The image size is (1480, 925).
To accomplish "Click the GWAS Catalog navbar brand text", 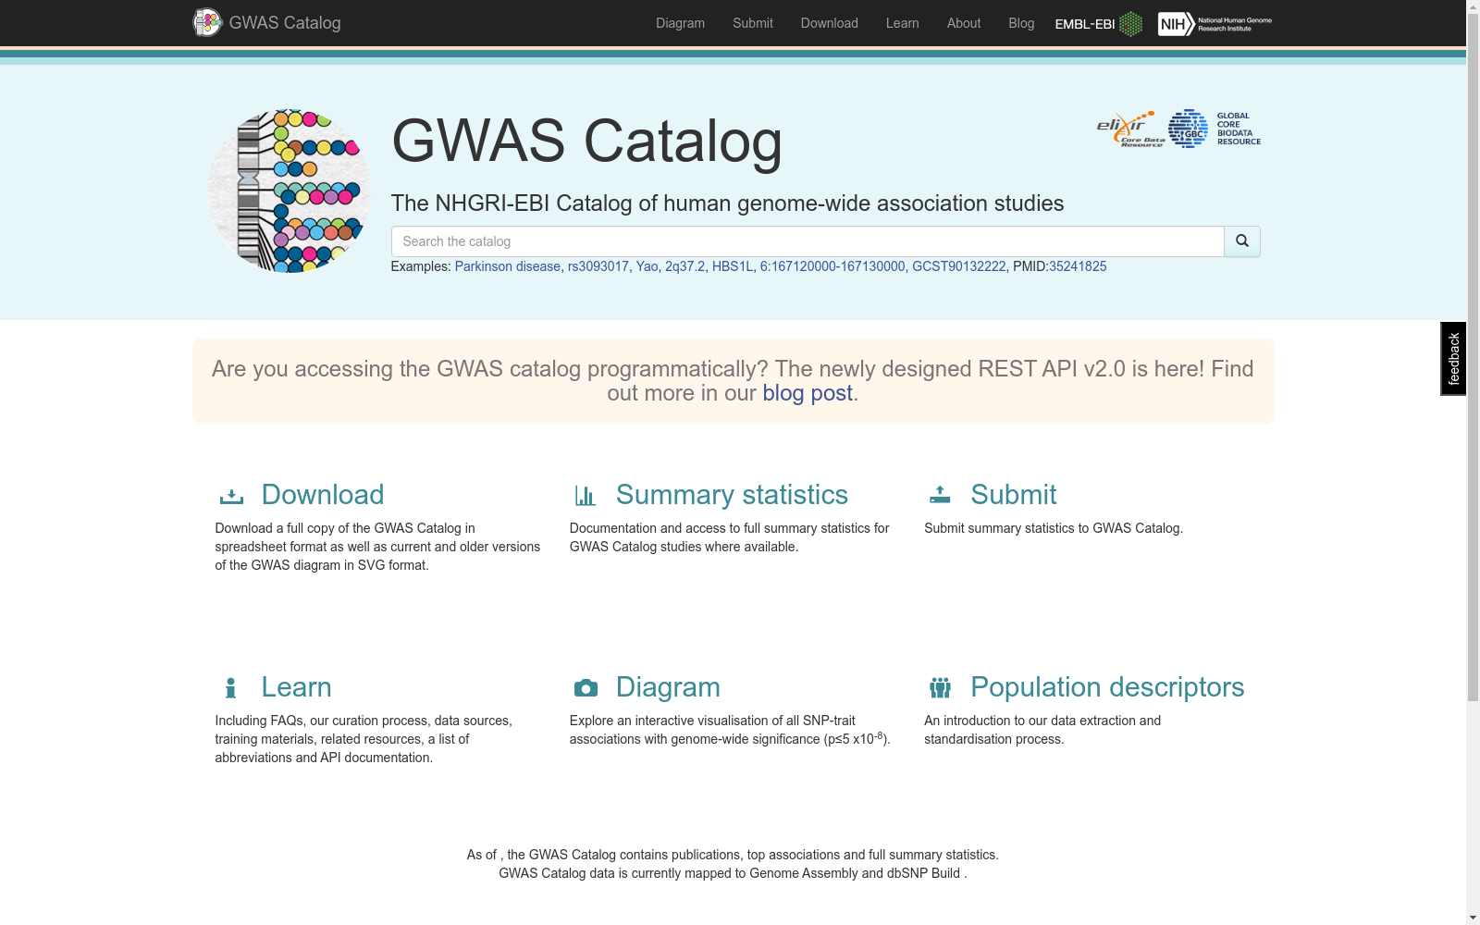I will (x=285, y=23).
